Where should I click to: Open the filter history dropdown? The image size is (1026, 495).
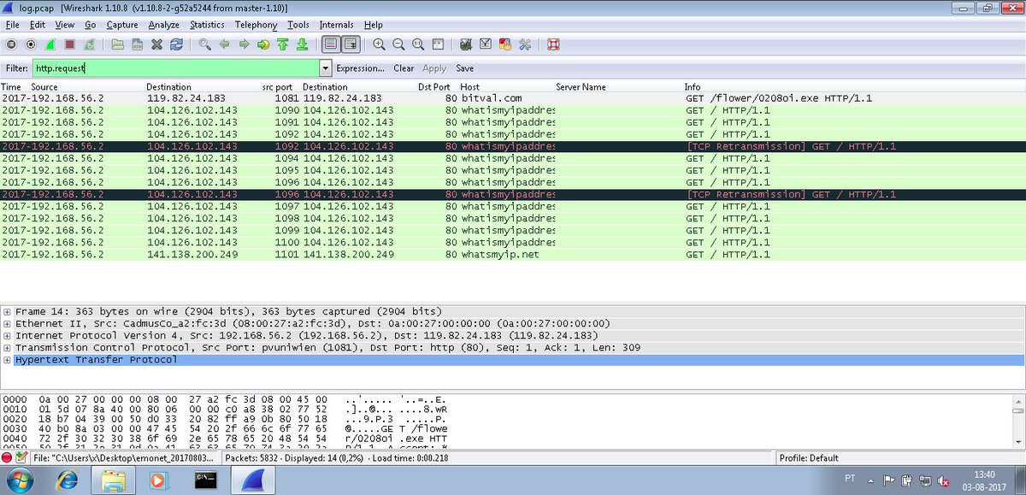coord(325,68)
